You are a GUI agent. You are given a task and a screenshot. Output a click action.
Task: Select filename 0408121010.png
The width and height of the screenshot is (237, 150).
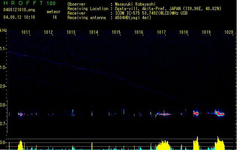(x=19, y=10)
